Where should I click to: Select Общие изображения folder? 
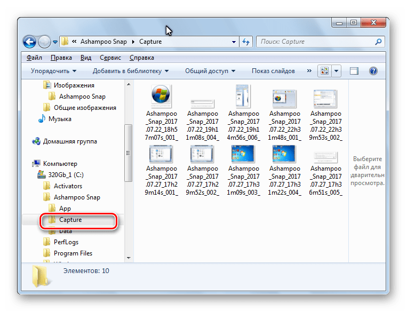[x=85, y=108]
